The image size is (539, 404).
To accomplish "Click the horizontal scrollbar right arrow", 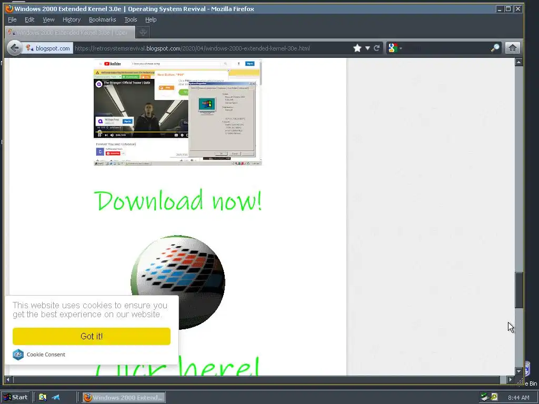I will coord(510,380).
